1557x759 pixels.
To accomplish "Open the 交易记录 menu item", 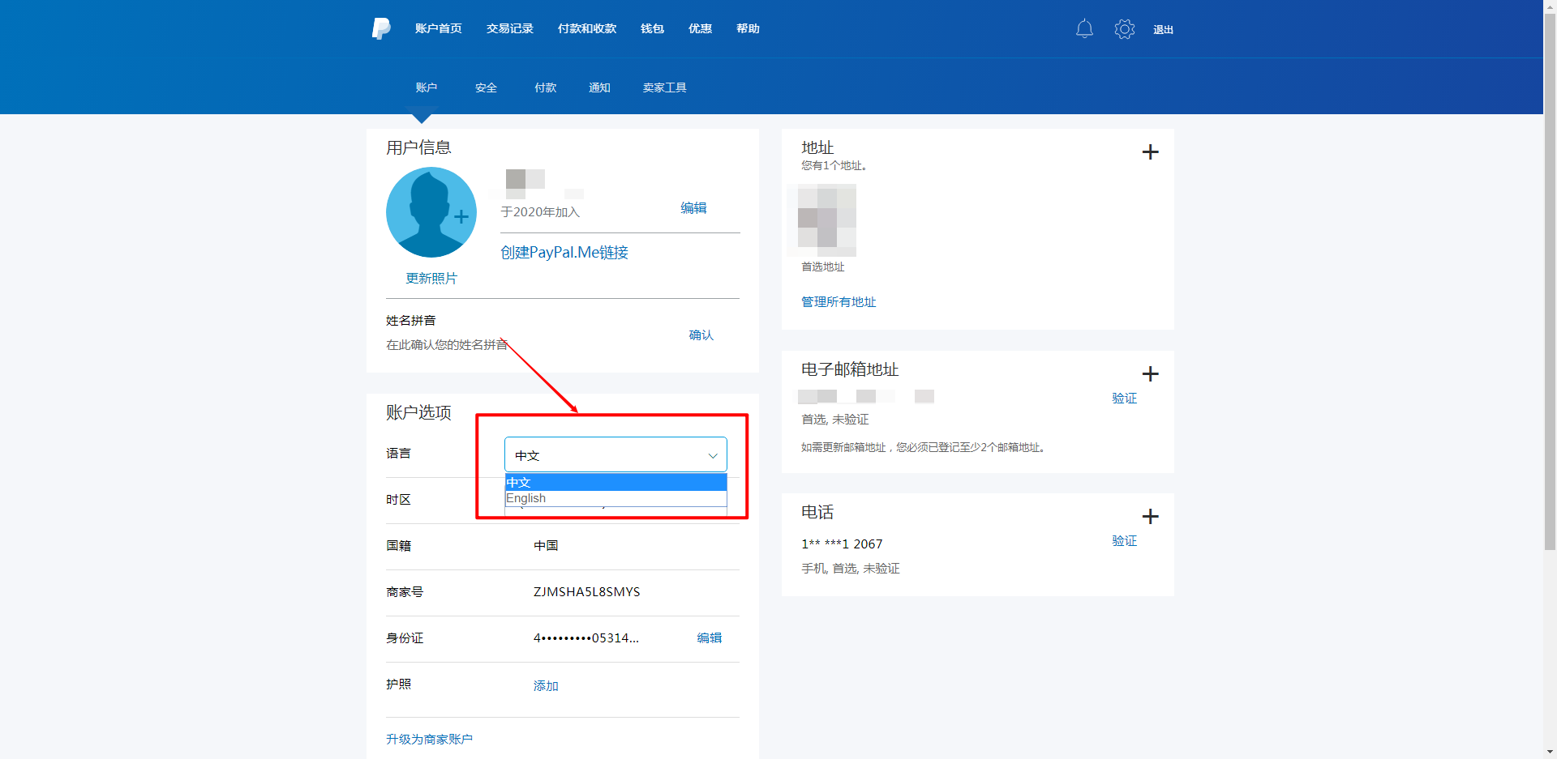I will tap(509, 29).
